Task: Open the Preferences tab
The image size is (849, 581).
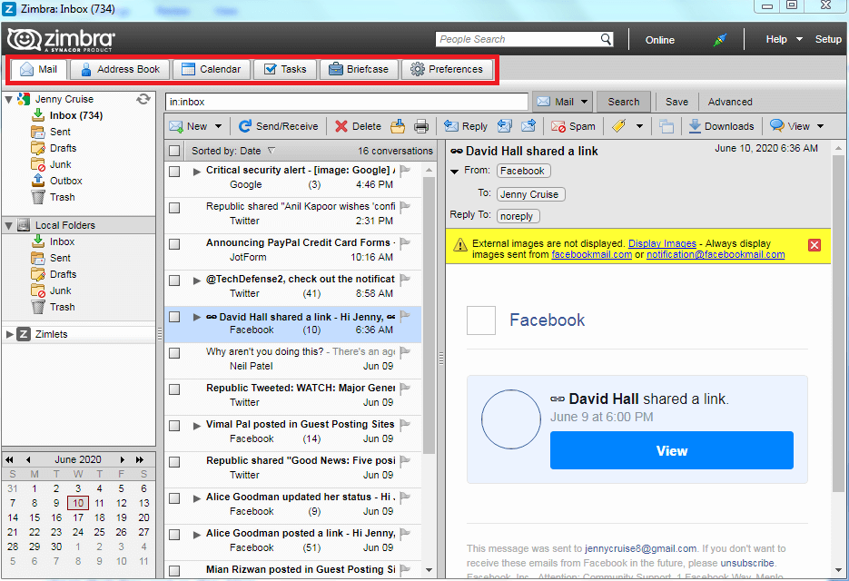Action: tap(447, 69)
